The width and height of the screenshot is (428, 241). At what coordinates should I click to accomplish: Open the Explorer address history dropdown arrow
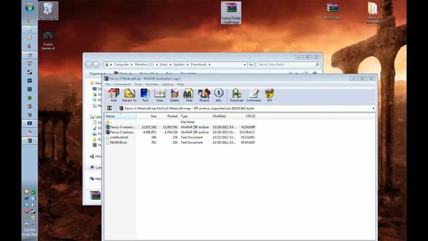point(245,65)
